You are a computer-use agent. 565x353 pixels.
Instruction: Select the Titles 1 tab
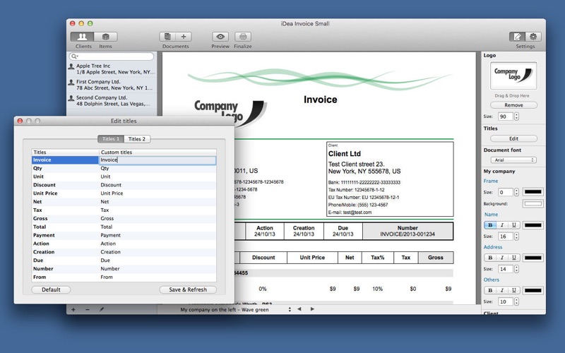(x=111, y=139)
